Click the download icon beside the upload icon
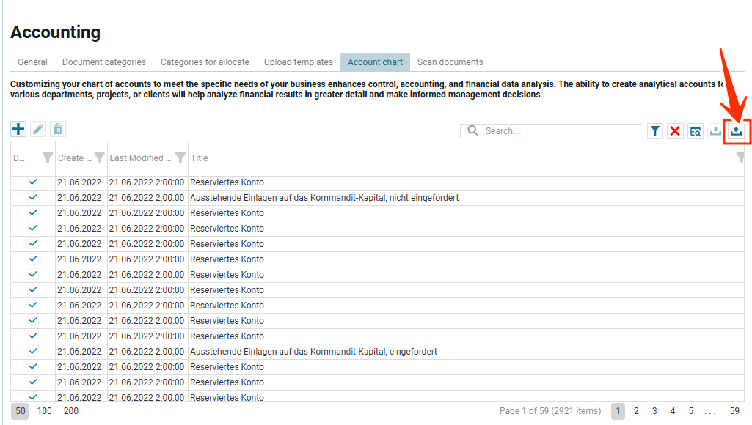752x425 pixels. tap(715, 131)
